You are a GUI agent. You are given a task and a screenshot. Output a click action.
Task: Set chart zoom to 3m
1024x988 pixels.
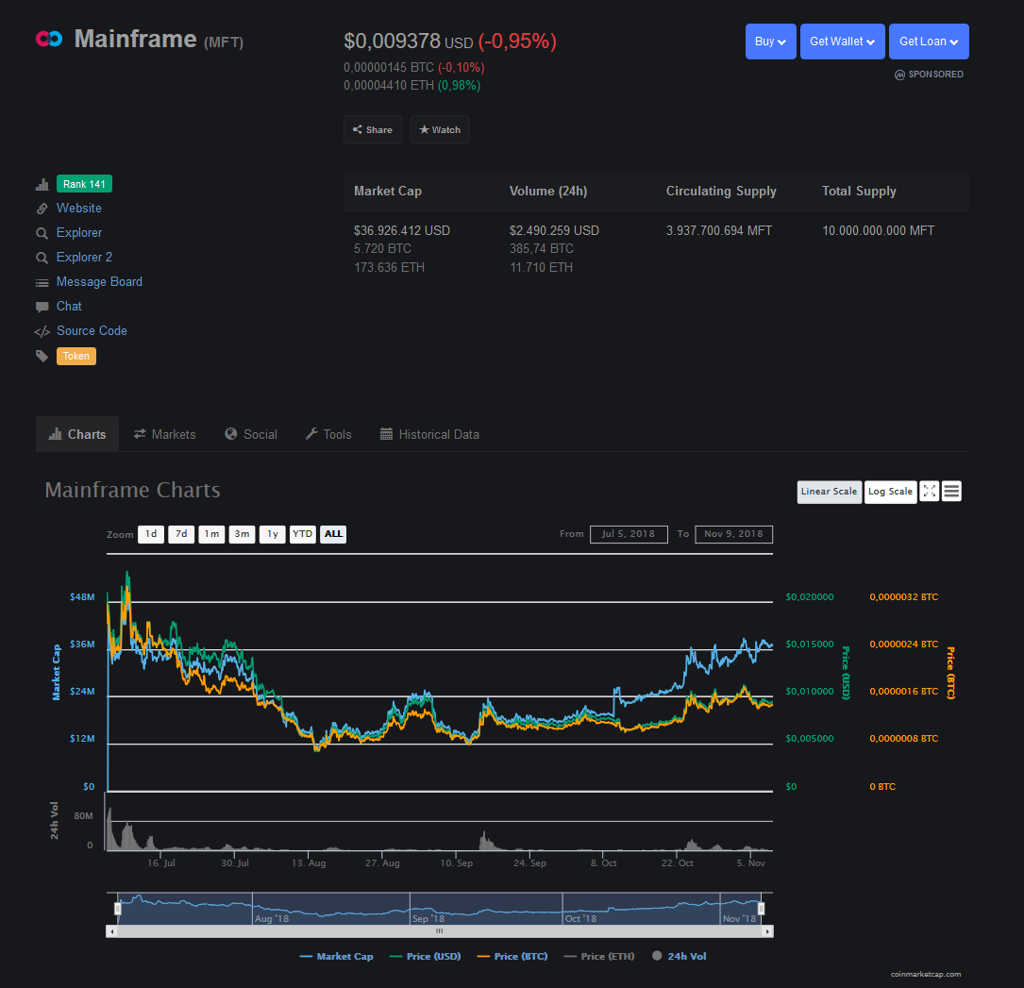(242, 534)
